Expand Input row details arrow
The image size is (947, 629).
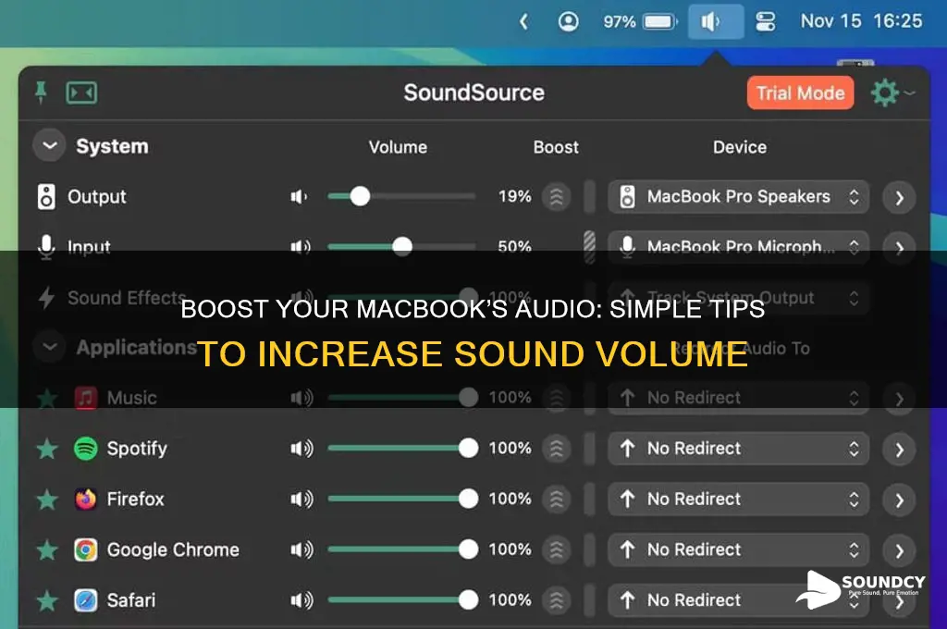tap(899, 248)
